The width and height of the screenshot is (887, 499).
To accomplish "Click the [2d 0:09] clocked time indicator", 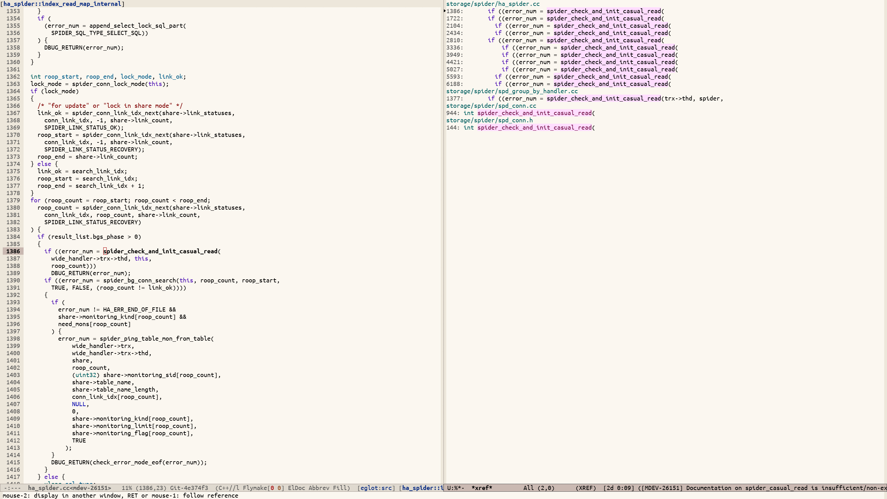I will (618, 488).
